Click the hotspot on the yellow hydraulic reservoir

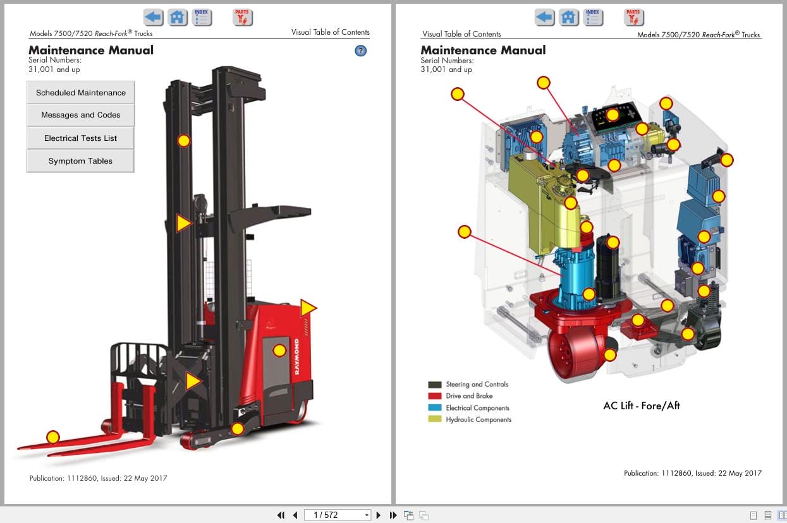coord(570,203)
